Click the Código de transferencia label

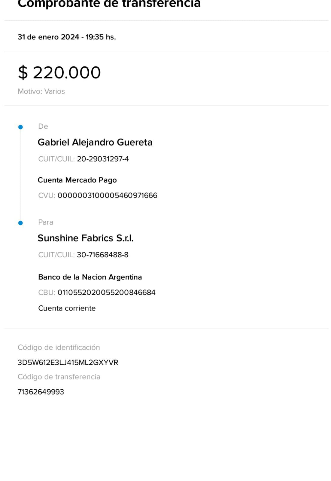59,377
